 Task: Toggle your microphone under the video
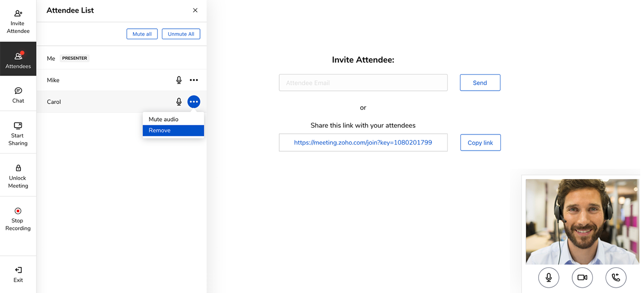(x=549, y=277)
